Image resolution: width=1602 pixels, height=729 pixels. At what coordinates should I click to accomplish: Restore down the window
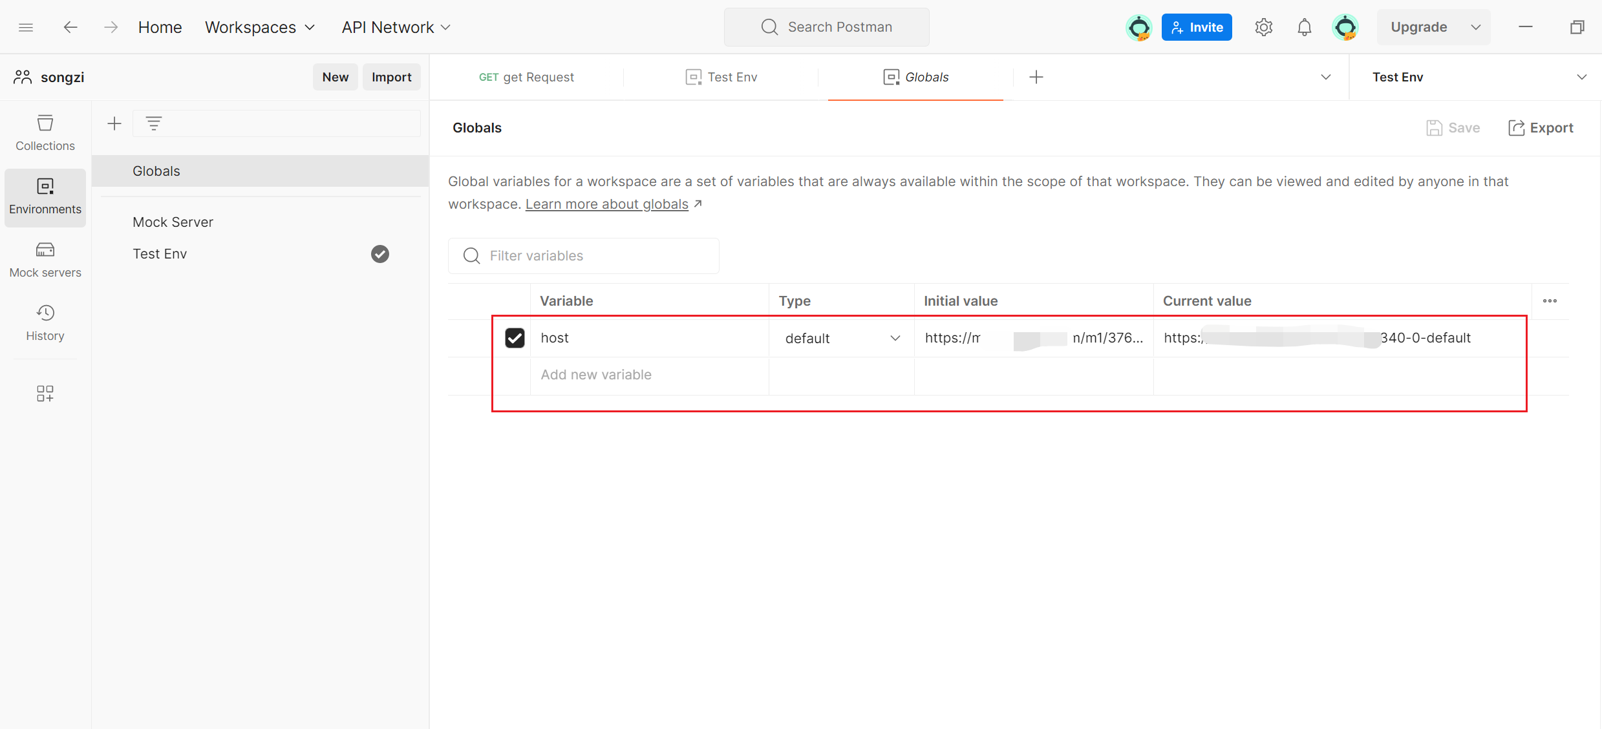(1577, 27)
